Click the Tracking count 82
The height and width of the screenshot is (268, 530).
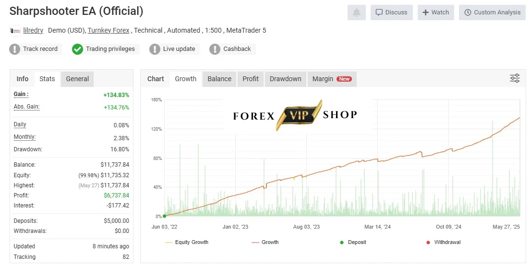pos(126,257)
